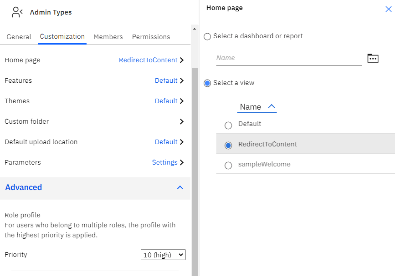This screenshot has height=276, width=395.
Task: Switch to the Permissions tab
Action: point(151,37)
